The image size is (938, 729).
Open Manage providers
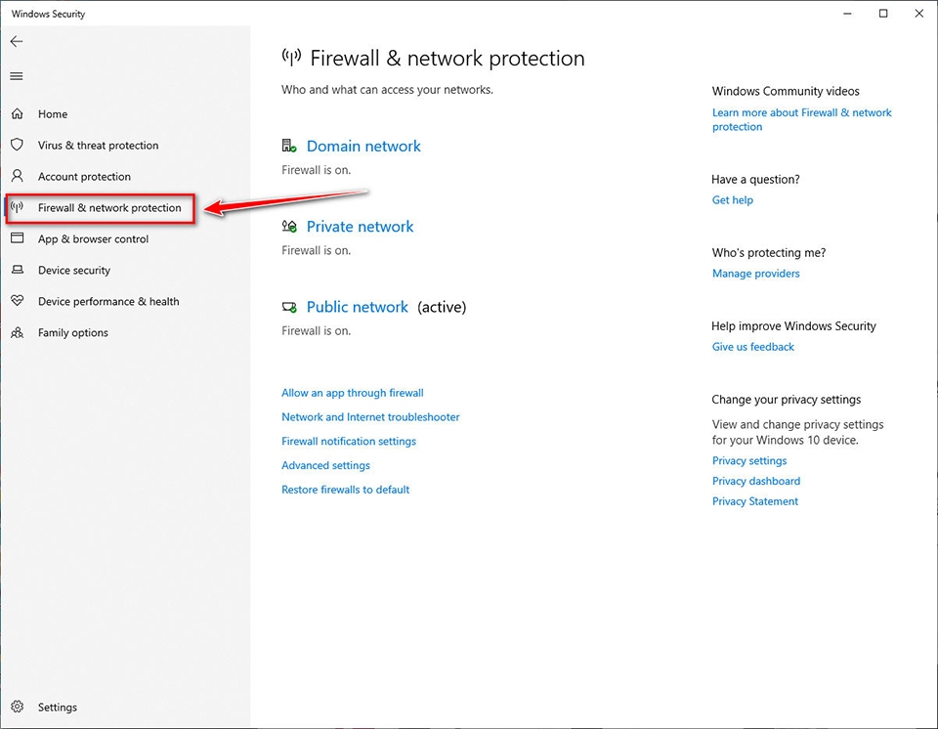(x=755, y=273)
